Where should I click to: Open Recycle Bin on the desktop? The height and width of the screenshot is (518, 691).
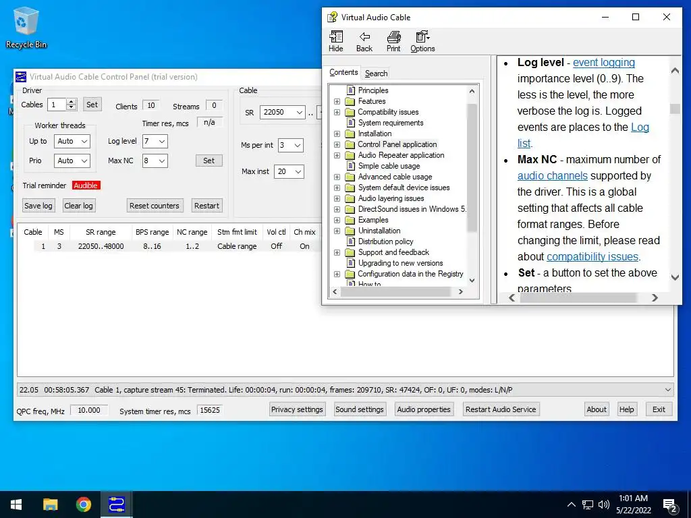(x=26, y=27)
